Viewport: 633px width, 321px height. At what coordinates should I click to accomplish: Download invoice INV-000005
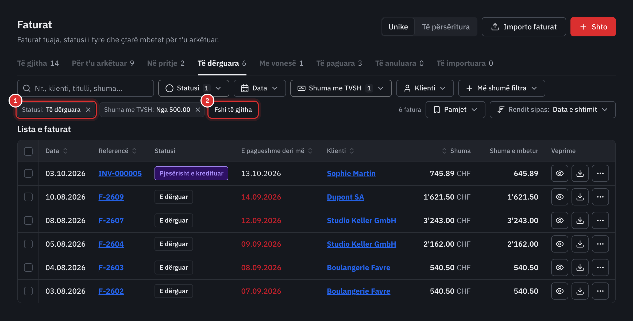coord(580,173)
